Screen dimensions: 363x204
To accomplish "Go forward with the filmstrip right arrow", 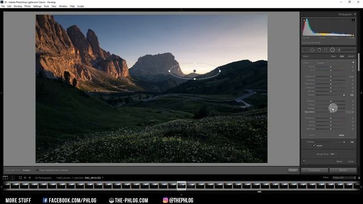I will [29, 177].
